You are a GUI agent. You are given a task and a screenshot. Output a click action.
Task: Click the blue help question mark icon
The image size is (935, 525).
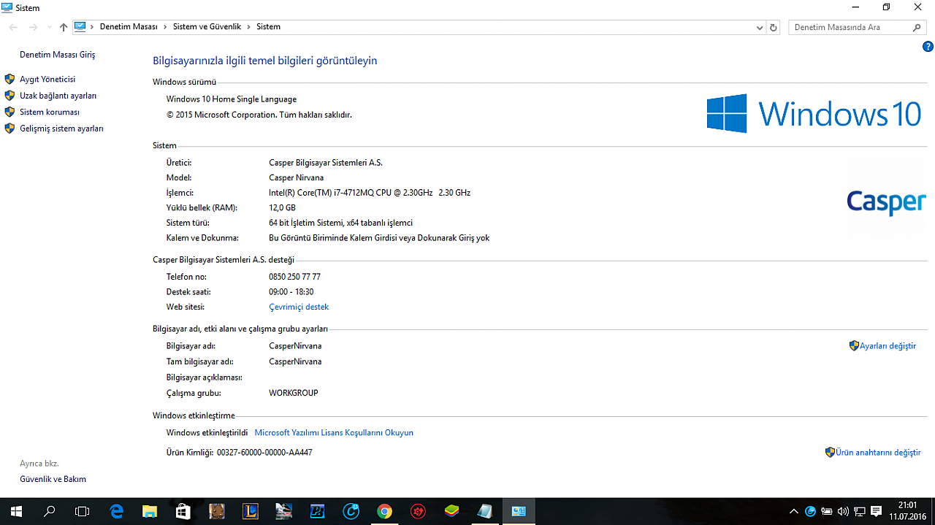pyautogui.click(x=928, y=47)
